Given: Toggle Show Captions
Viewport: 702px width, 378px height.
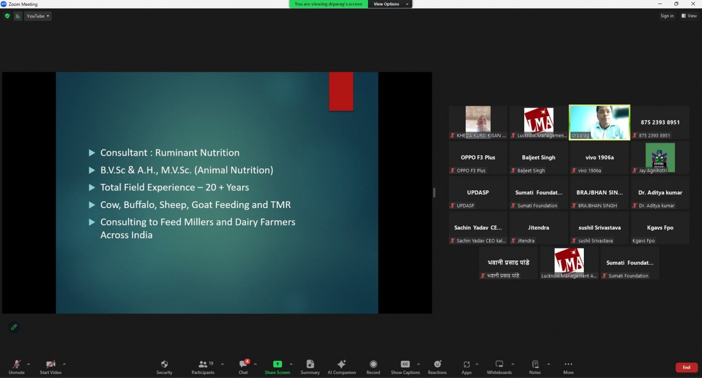Looking at the screenshot, I should click(x=405, y=365).
